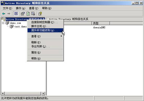Click the tree pane horizontal scrollbar thumb
Image resolution: width=144 pixels, height=101 pixels.
(23, 93)
